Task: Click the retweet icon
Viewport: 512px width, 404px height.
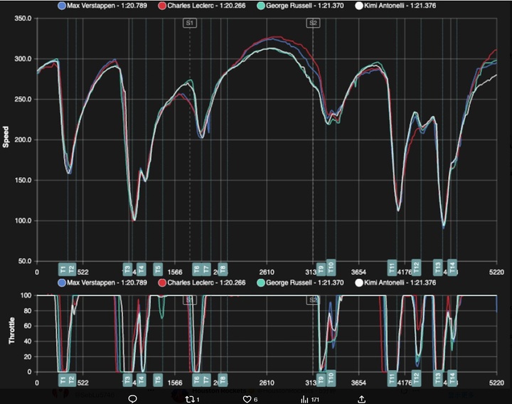Action: click(x=190, y=398)
